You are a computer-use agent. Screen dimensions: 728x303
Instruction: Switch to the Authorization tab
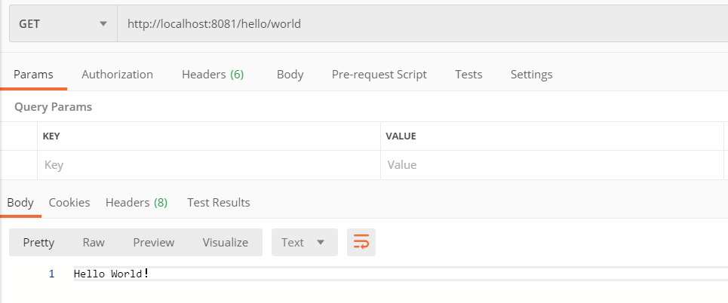click(117, 74)
